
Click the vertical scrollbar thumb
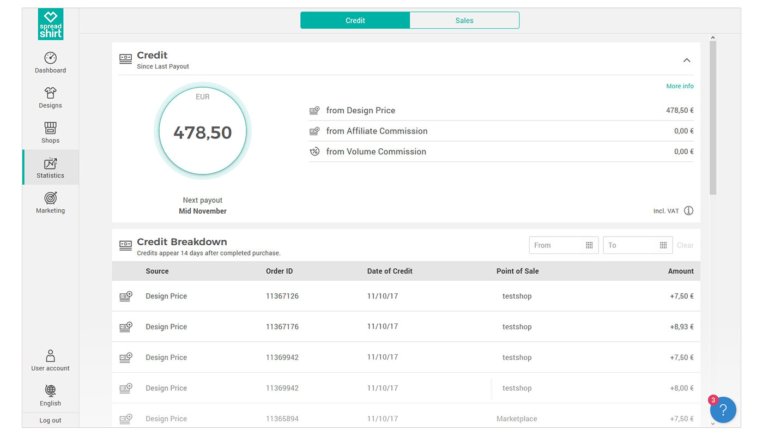pos(713,117)
